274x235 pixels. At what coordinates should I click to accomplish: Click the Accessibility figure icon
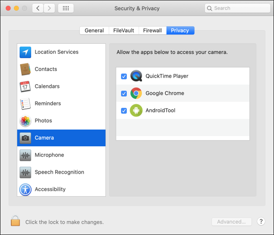coord(25,190)
